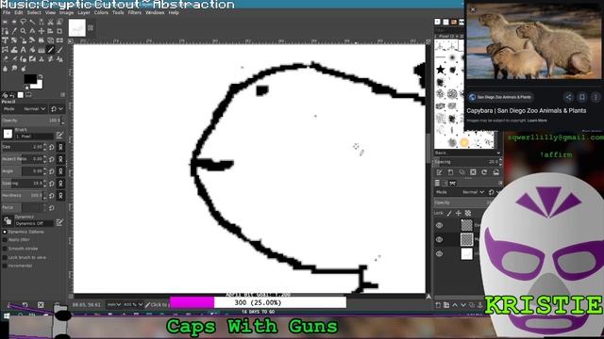Swap foreground and background colors
Viewport: 604px width, 339px height.
click(x=41, y=76)
